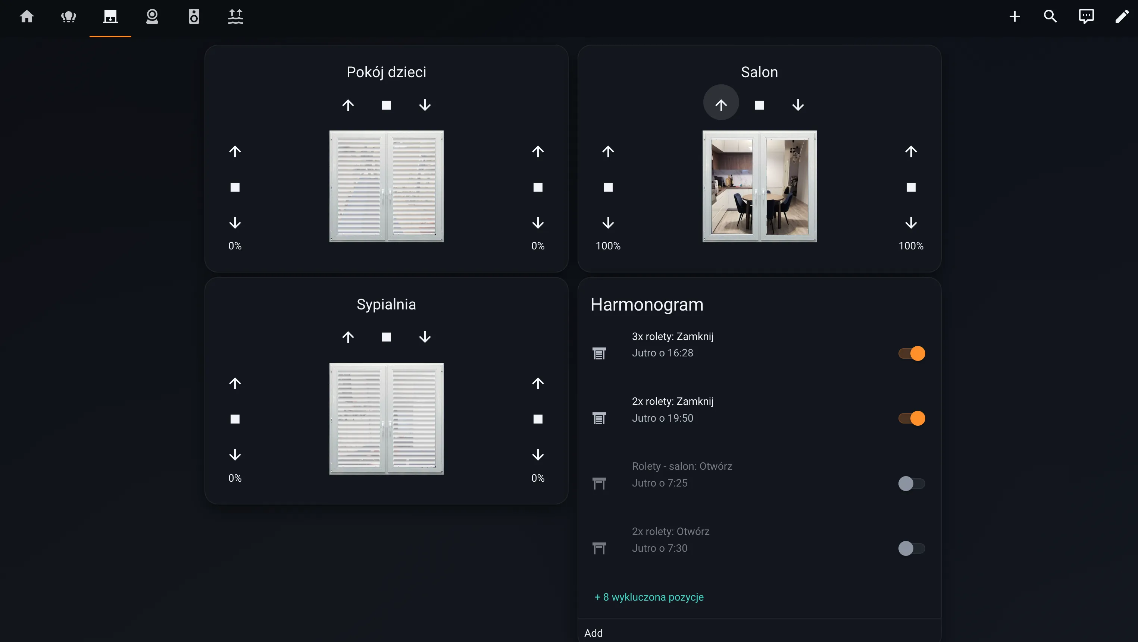Open the assistant chat icon
1138x642 pixels.
pyautogui.click(x=1086, y=17)
